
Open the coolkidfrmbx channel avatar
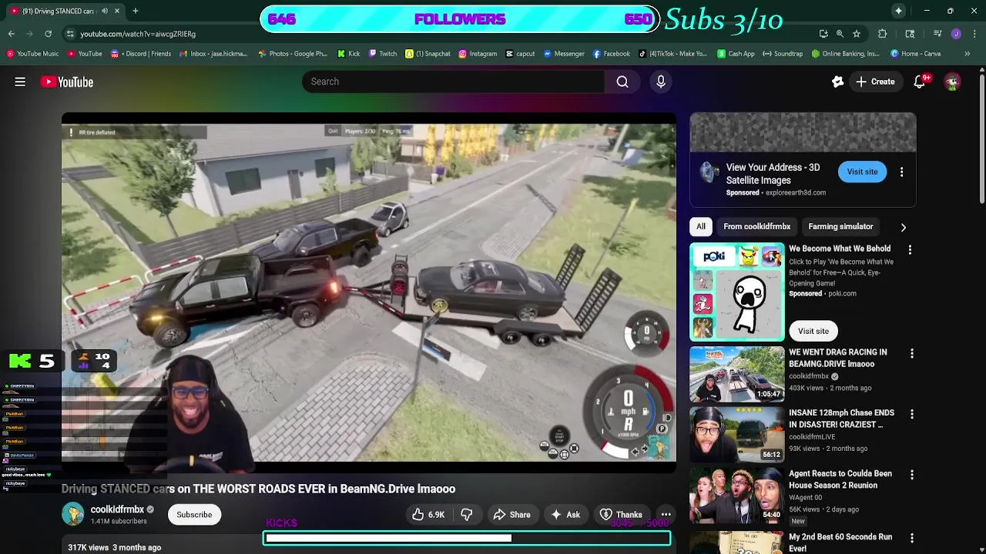(73, 514)
